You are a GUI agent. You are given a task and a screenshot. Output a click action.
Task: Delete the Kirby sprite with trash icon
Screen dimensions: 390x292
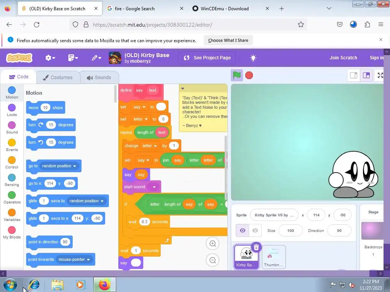click(256, 247)
